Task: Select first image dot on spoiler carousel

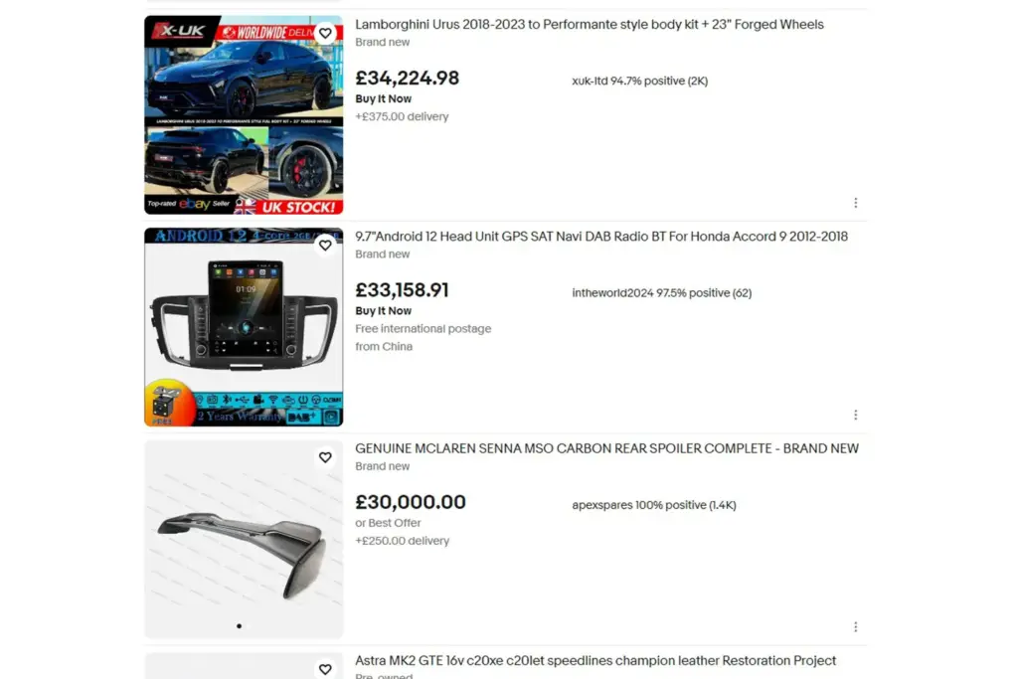Action: 239,626
